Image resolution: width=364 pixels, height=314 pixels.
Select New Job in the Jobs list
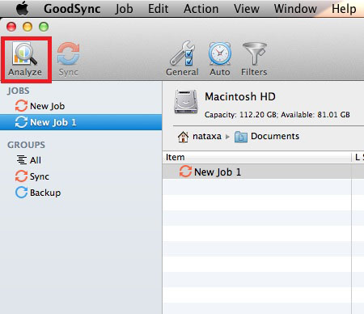[81, 106]
